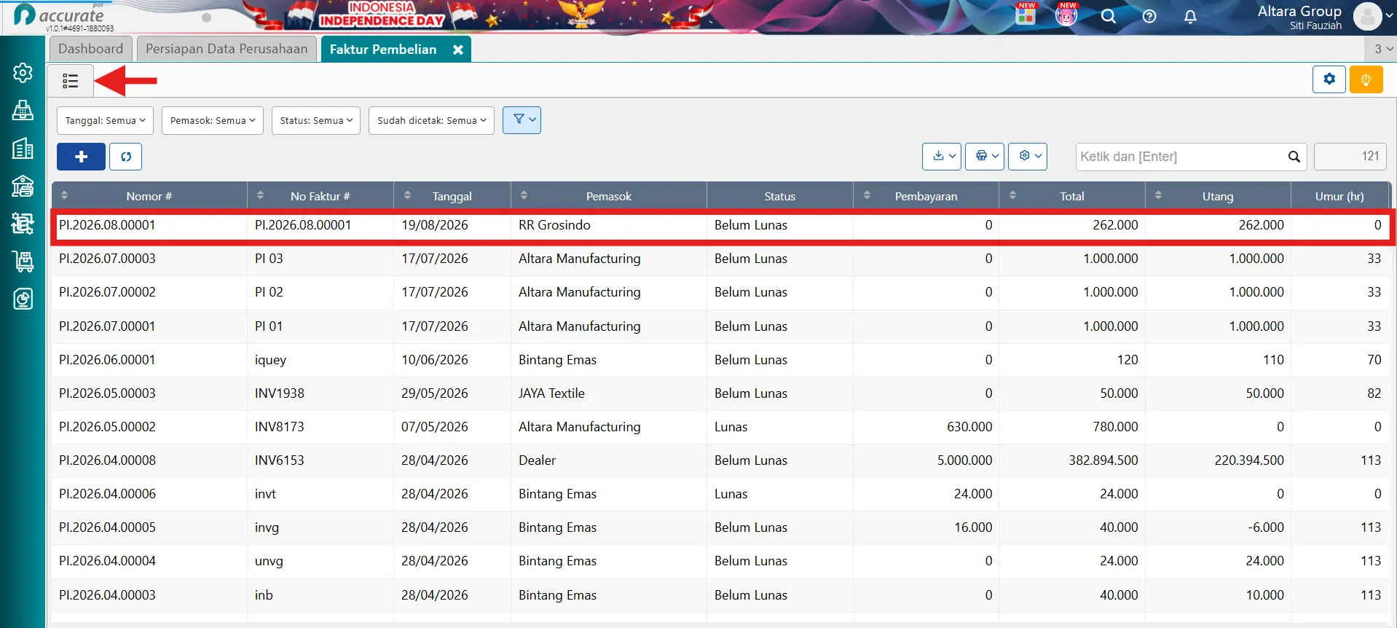Open the download/export dropdown
1397x628 pixels.
click(942, 156)
